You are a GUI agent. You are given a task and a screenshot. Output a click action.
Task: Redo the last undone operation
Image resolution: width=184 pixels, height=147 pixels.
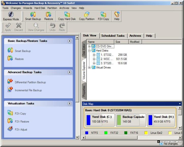click(62, 27)
